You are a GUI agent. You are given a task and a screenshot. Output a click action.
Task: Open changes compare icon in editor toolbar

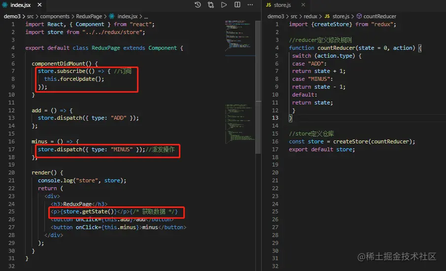click(211, 5)
